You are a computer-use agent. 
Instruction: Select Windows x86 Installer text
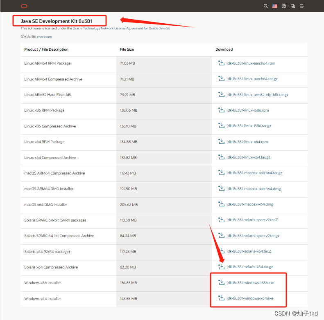(x=42, y=283)
